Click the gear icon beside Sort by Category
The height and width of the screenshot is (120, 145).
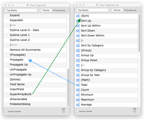(x=78, y=46)
